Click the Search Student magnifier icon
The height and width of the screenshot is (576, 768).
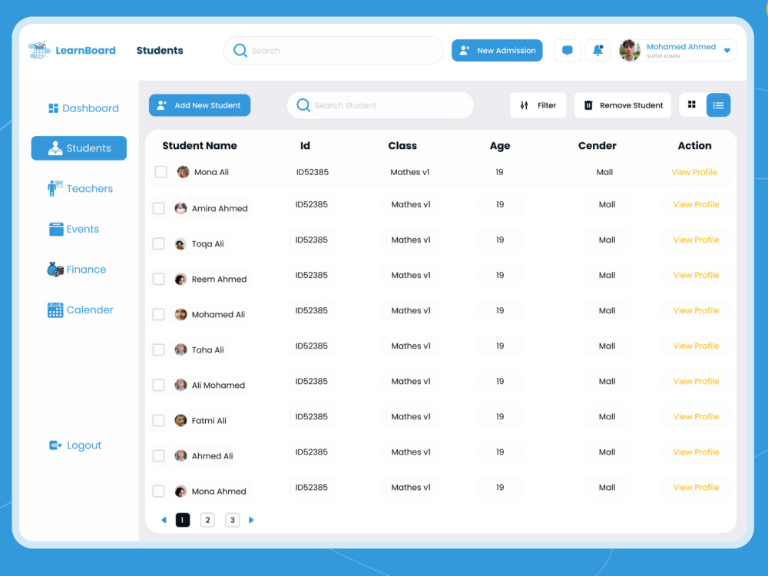coord(303,105)
